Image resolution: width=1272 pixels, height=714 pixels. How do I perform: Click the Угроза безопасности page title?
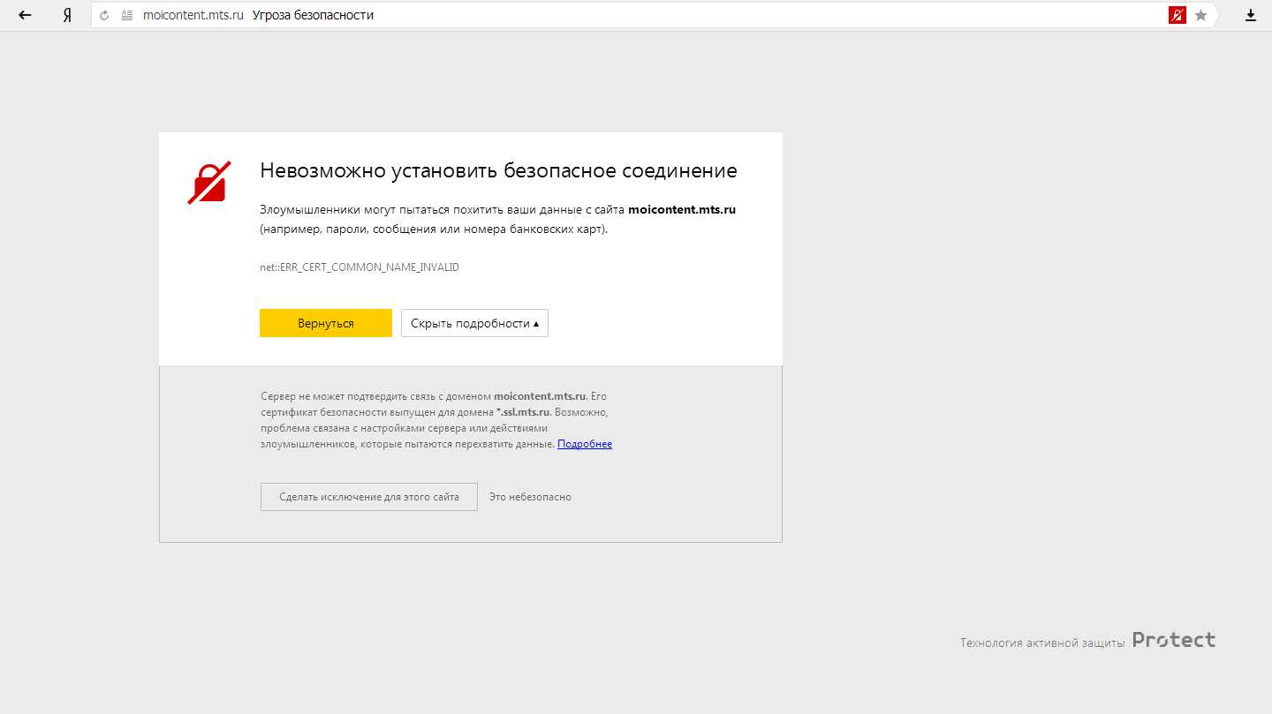313,15
